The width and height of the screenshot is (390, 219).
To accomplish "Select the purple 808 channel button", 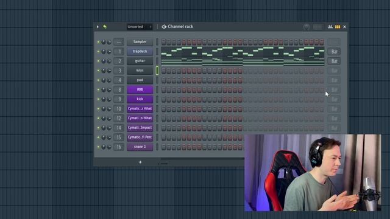I will click(140, 89).
